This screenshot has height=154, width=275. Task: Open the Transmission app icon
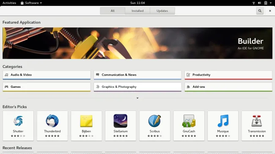pos(257,121)
